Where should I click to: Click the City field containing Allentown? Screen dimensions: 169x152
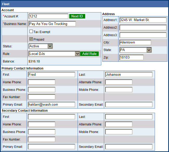tap(135, 42)
